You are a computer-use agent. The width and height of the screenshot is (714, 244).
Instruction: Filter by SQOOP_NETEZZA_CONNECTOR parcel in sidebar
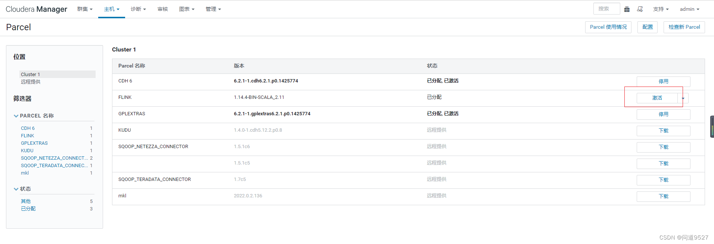[x=55, y=158]
